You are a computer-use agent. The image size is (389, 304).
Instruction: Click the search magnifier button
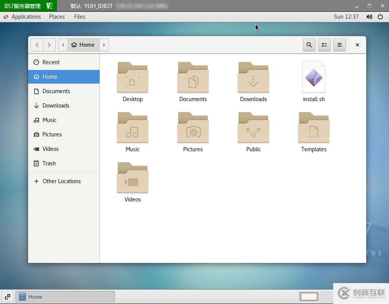point(309,45)
